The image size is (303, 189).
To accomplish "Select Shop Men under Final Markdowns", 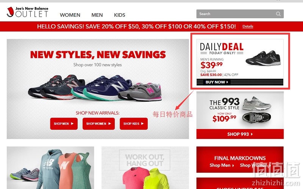I will (x=222, y=165).
